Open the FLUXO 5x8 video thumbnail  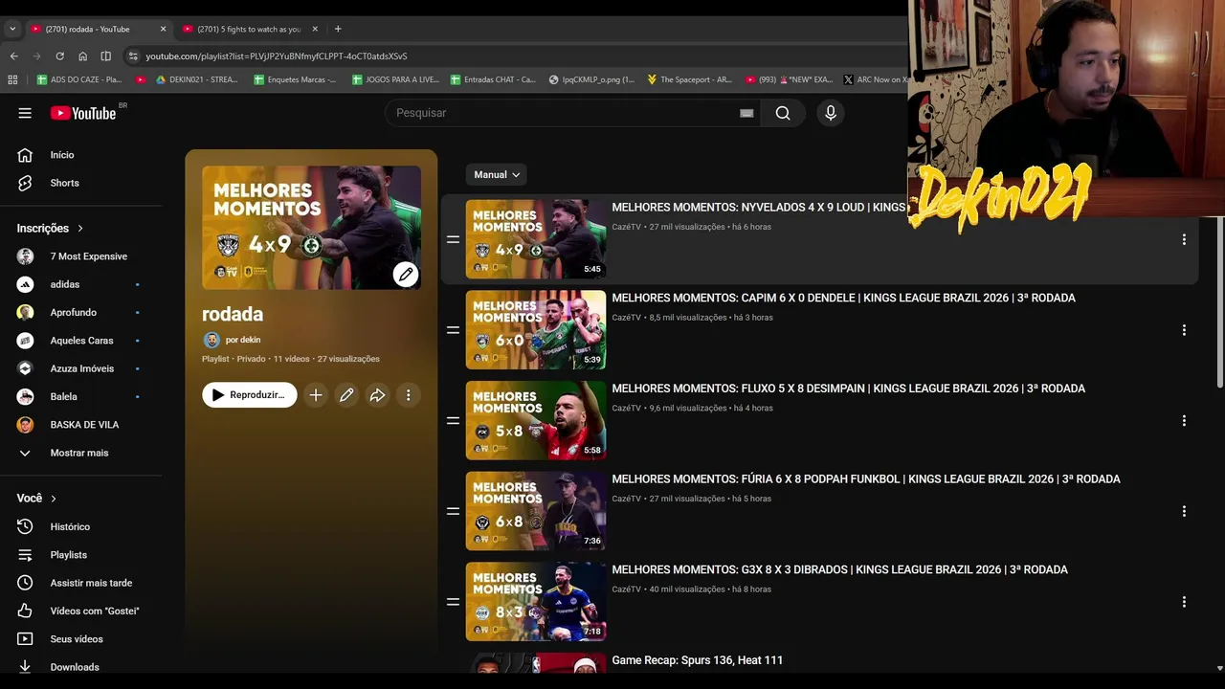point(536,420)
